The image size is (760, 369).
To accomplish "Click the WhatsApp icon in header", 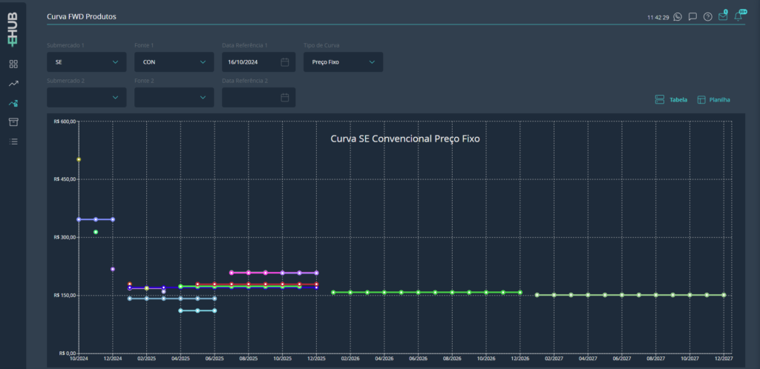I will coord(678,16).
